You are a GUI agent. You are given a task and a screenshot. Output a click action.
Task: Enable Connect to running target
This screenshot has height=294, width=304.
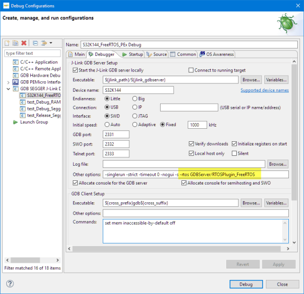click(191, 70)
